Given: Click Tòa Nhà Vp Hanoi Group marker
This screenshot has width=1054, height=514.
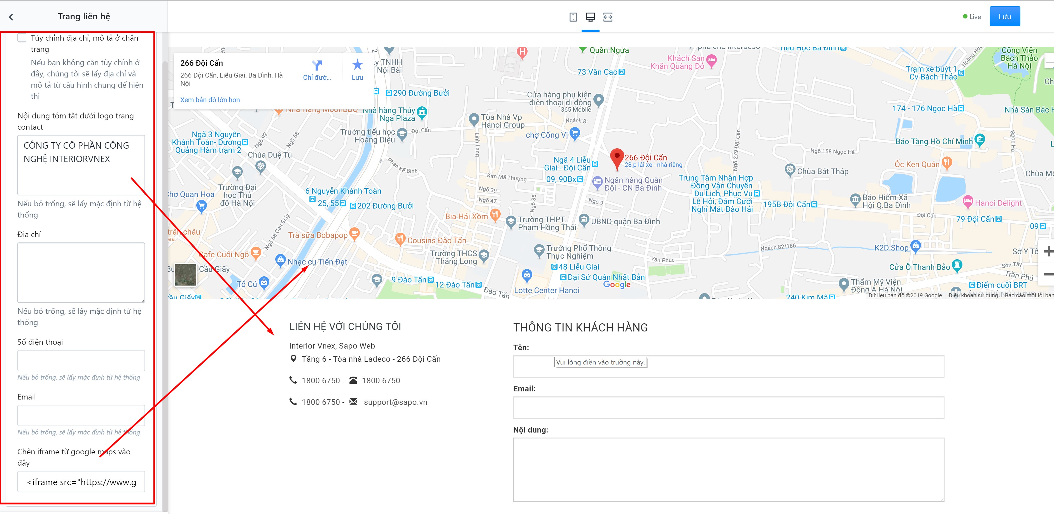Looking at the screenshot, I should coord(474,120).
